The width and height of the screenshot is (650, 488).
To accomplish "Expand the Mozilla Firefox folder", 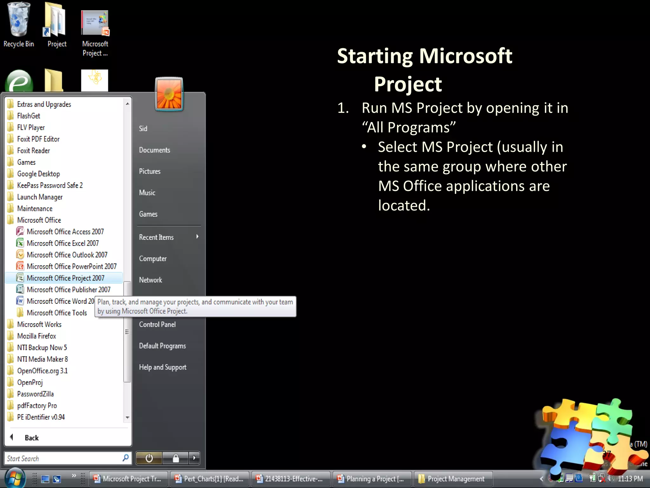I will coord(32,336).
